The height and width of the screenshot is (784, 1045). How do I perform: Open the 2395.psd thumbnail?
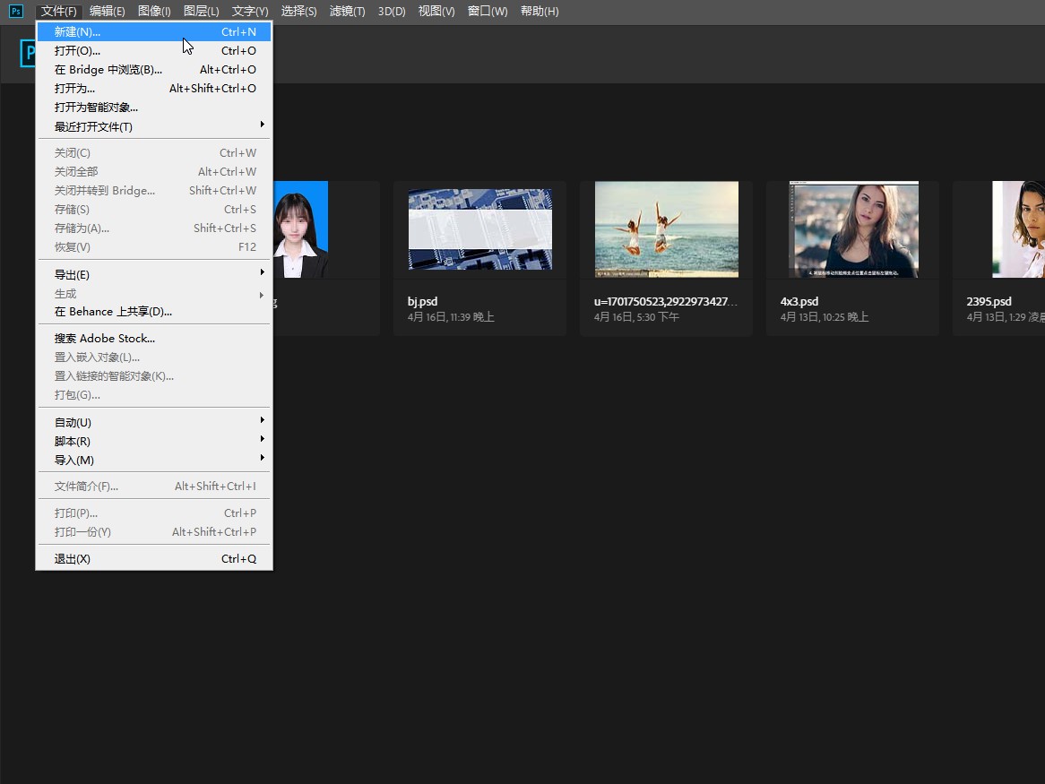[x=1018, y=229]
